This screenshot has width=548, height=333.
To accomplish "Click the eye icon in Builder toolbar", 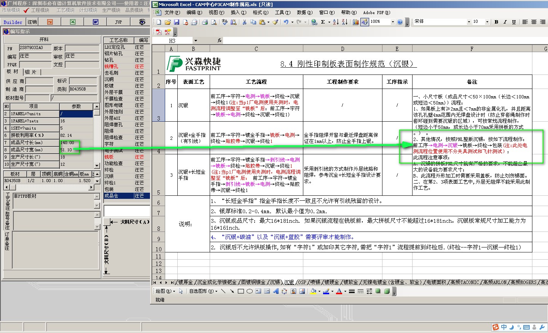I will (142, 22).
